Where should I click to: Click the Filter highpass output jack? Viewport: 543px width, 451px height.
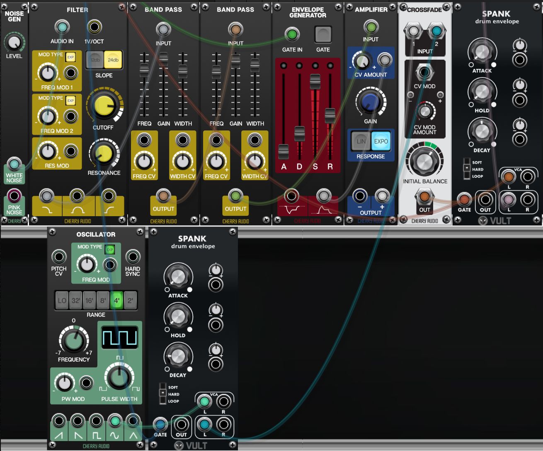click(x=109, y=195)
